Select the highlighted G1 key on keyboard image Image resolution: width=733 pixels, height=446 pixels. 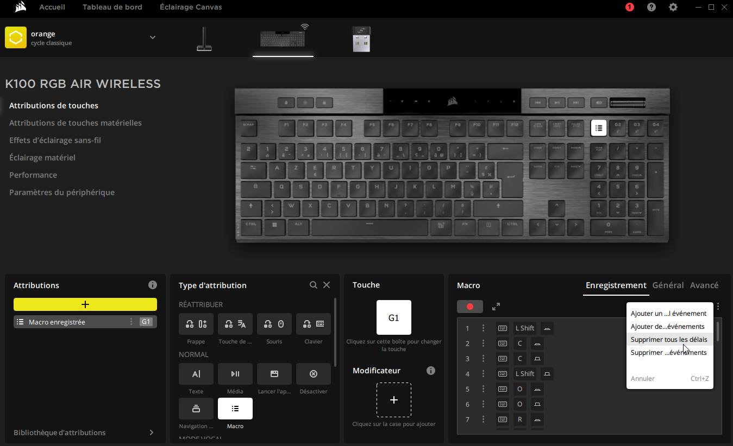tap(599, 128)
